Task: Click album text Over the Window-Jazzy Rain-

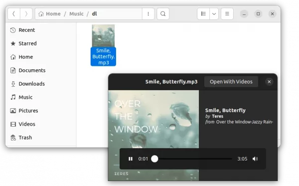Action: pos(245,122)
